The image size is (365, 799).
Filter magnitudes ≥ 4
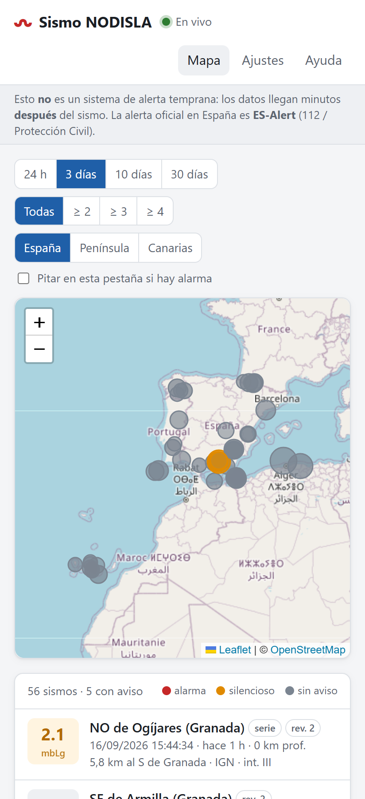pos(155,211)
